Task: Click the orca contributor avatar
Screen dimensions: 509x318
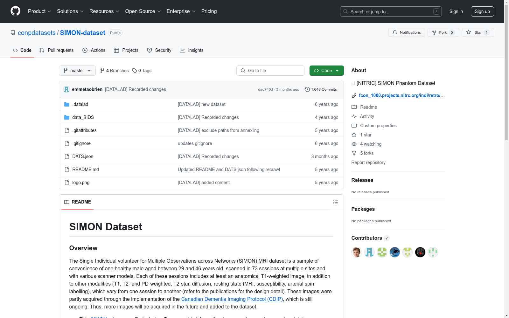Action: (395, 252)
